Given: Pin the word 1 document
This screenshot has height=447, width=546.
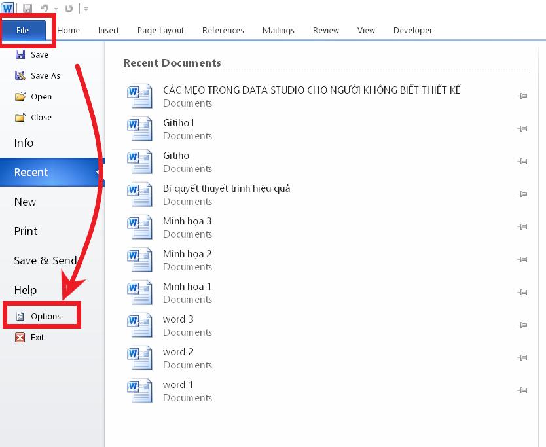Looking at the screenshot, I should pos(522,390).
